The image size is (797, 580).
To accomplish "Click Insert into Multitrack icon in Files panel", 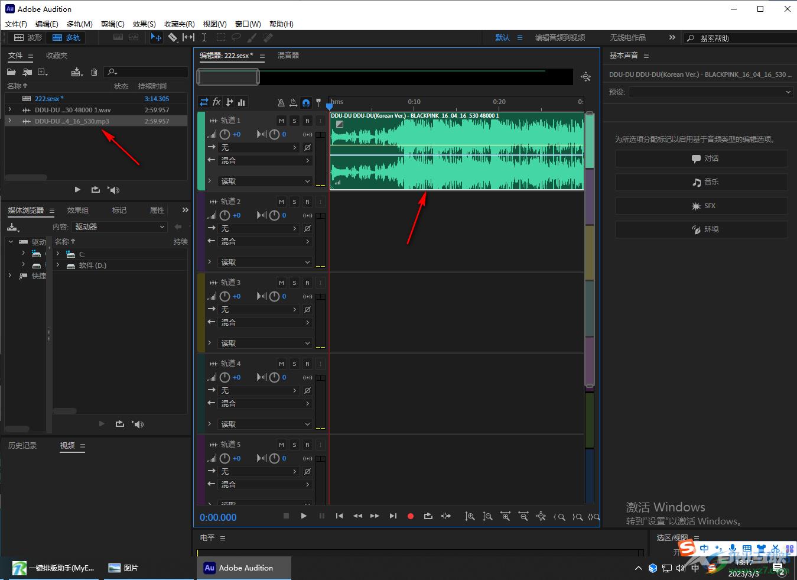I will (77, 72).
